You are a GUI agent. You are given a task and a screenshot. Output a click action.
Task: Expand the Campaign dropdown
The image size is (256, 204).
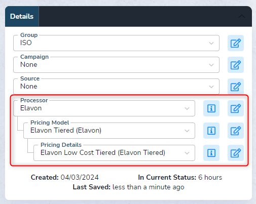click(x=116, y=65)
